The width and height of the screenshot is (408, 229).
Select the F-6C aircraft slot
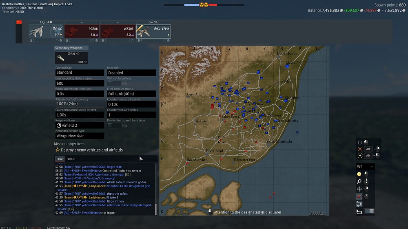tap(46, 31)
